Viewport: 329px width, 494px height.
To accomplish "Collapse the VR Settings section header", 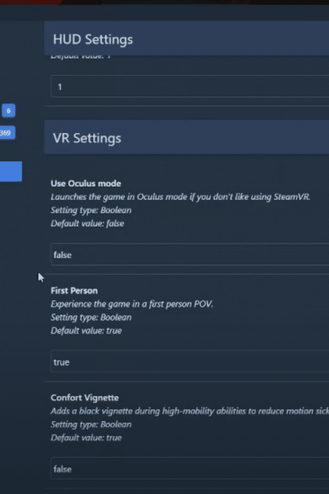I will [x=186, y=137].
